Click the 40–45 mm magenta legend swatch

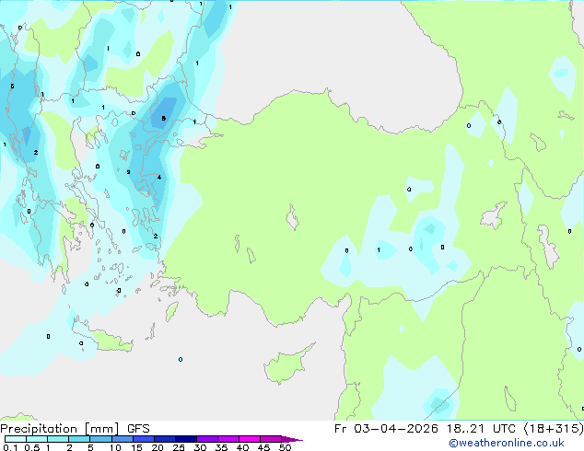tap(250, 439)
